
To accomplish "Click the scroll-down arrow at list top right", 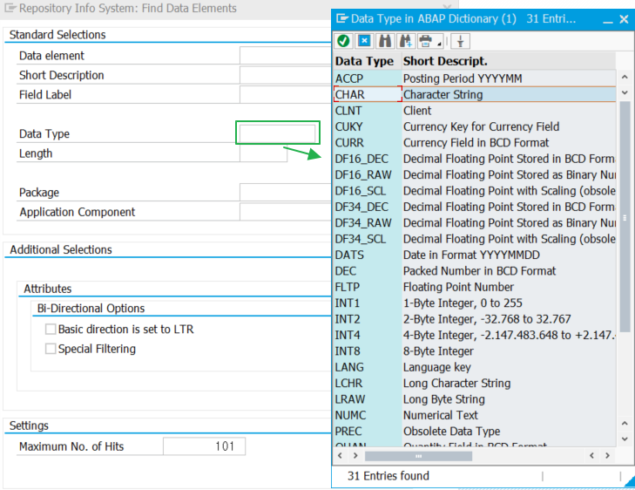I will point(624,92).
